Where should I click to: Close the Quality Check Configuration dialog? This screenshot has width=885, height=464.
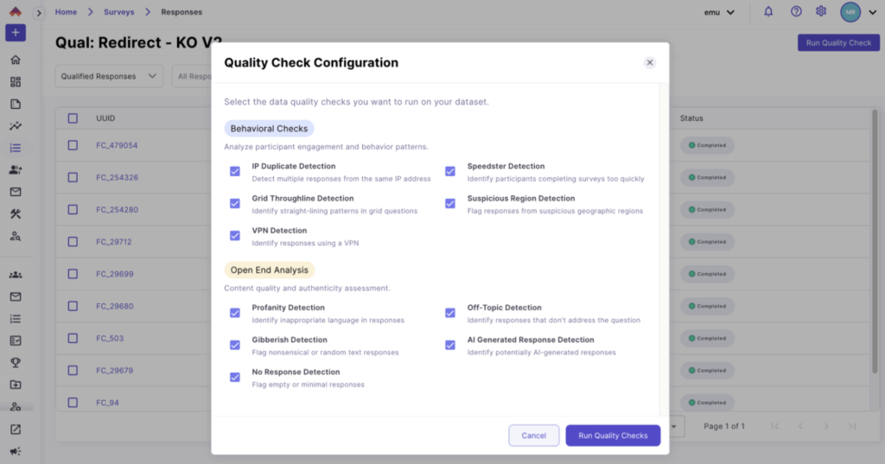[x=650, y=62]
